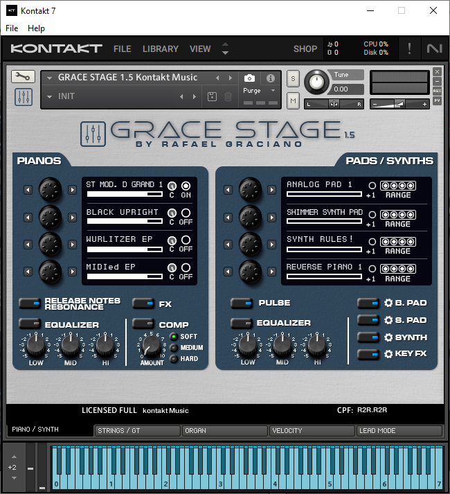Go to previous instrument arrow

point(217,78)
